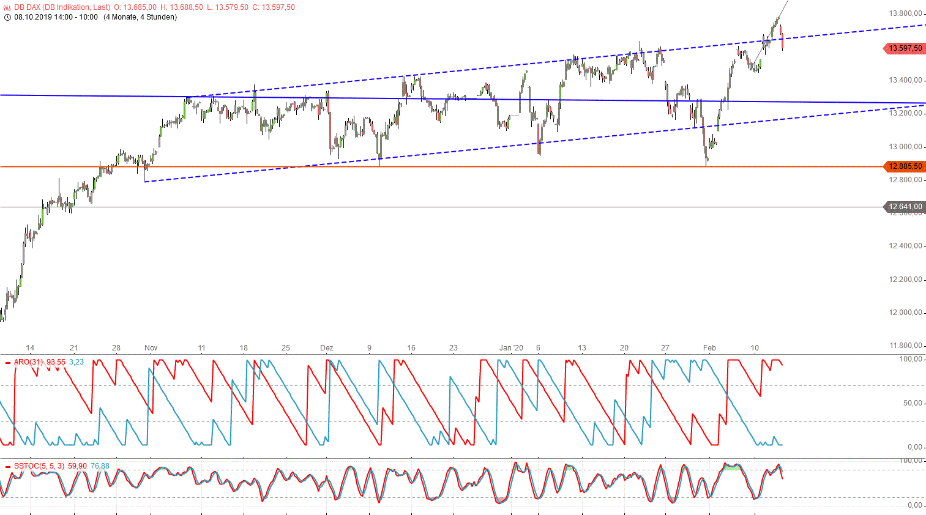926x515 pixels.
Task: Click the price axis label 13.000,00
Action: pos(905,147)
